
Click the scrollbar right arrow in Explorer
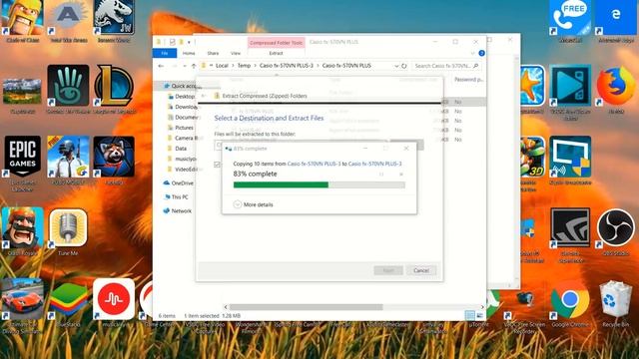(x=482, y=307)
